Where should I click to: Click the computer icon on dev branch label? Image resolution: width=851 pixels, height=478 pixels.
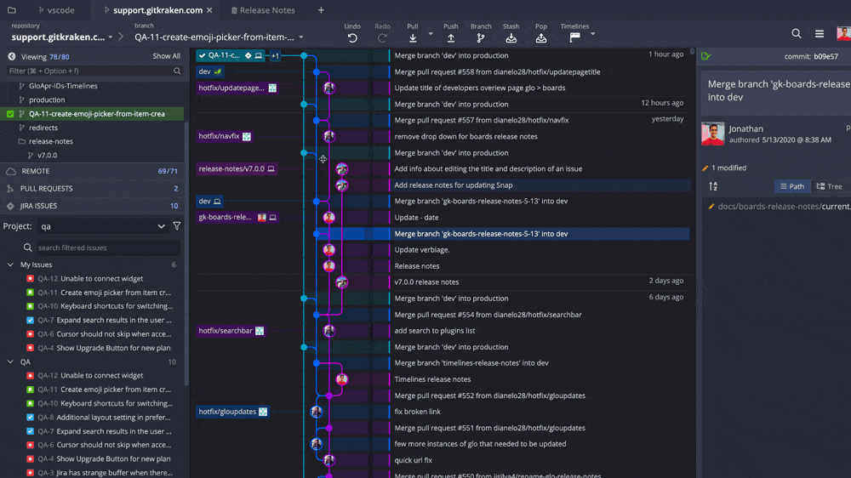coord(217,202)
